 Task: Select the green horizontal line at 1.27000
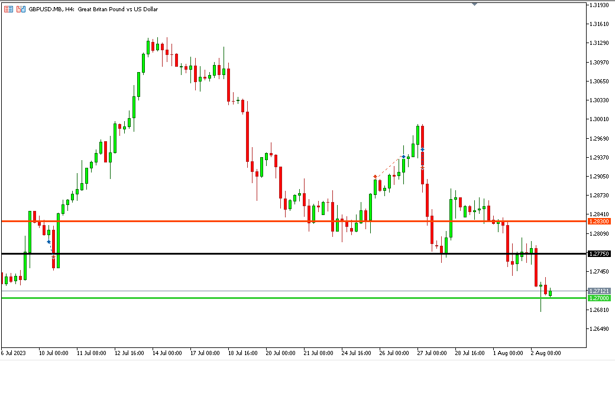[294, 298]
